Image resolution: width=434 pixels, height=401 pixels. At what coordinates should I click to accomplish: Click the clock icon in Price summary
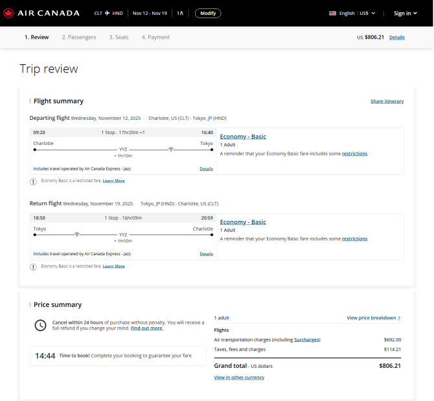40,325
